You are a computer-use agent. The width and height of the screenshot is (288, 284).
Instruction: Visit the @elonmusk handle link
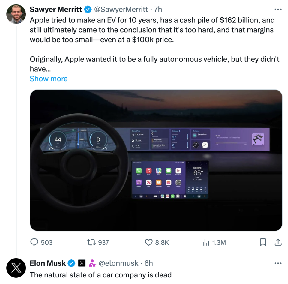tap(118, 263)
